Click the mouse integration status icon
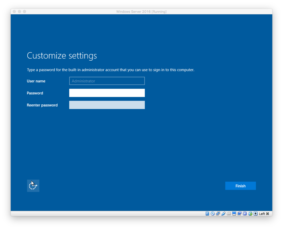The height and width of the screenshot is (229, 283). [250, 213]
